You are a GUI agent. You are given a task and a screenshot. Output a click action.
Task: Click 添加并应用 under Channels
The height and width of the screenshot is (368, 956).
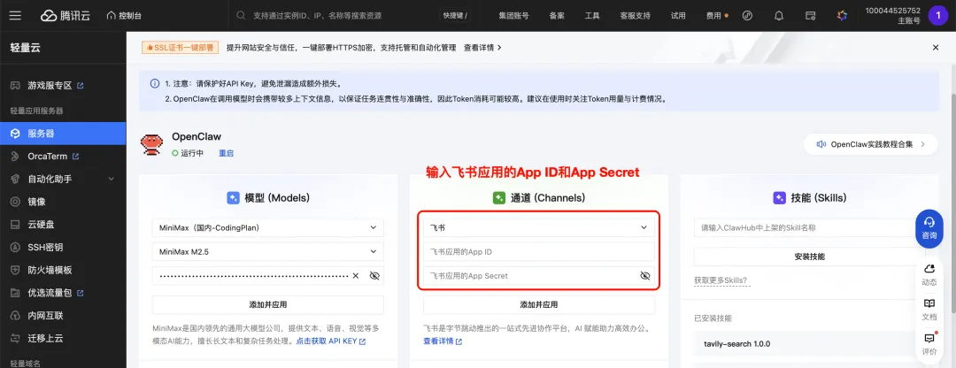[539, 304]
